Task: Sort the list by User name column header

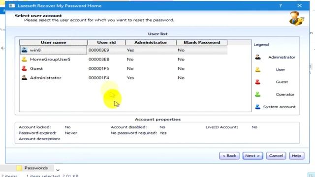Action: click(53, 42)
